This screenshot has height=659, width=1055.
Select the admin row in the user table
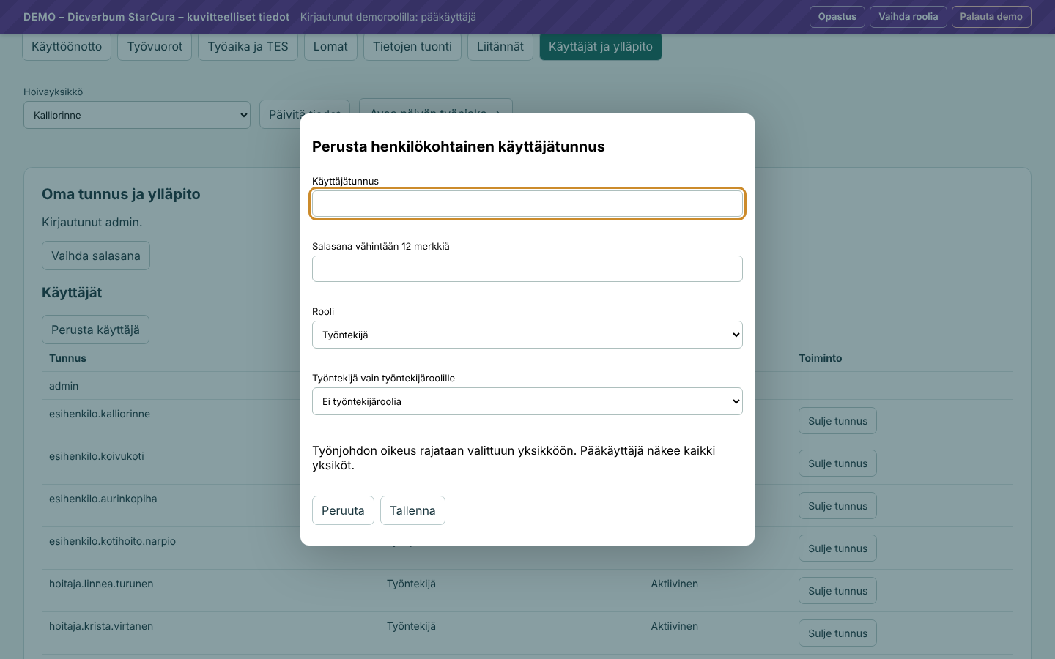[x=527, y=386]
